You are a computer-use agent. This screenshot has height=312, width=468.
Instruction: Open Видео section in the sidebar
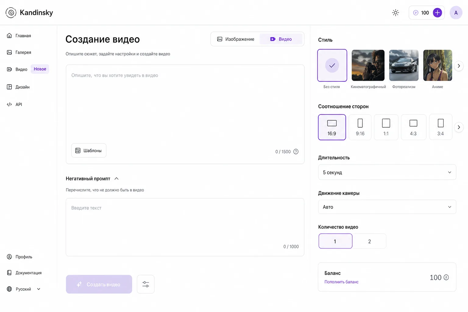click(x=17, y=69)
